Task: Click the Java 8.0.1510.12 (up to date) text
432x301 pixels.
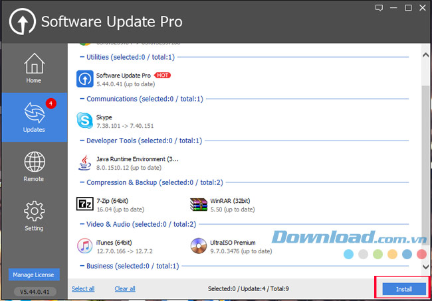Action: pos(129,168)
